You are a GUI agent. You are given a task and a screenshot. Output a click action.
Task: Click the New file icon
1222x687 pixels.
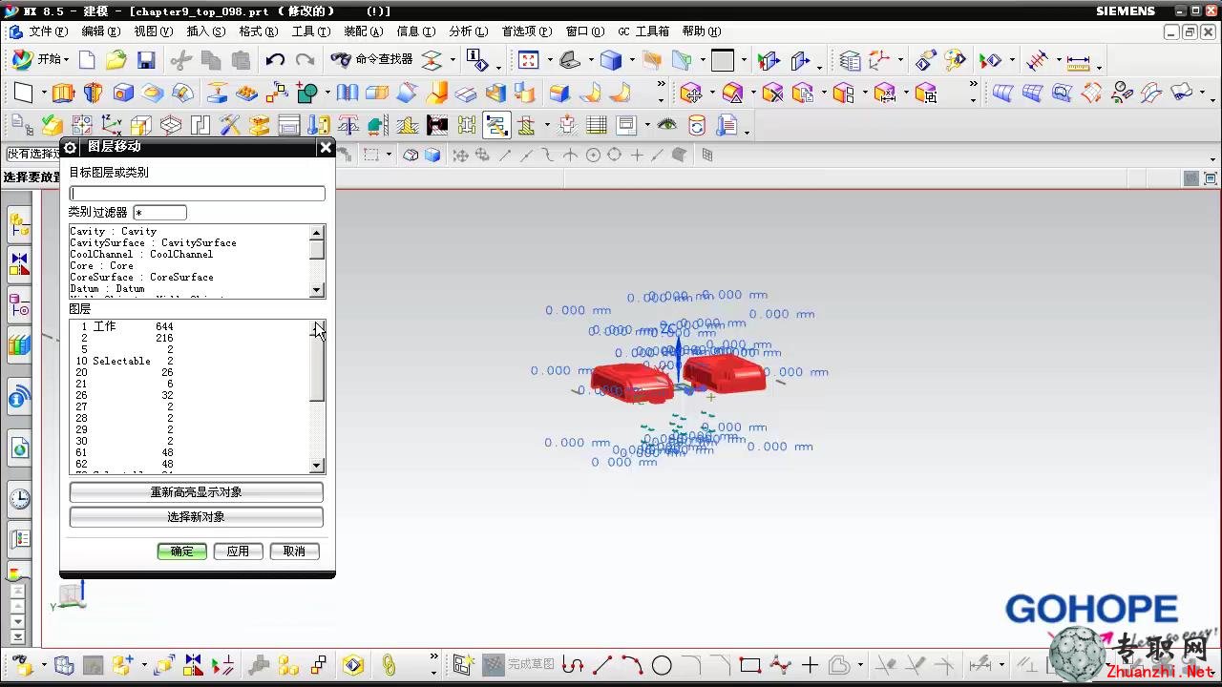click(87, 60)
